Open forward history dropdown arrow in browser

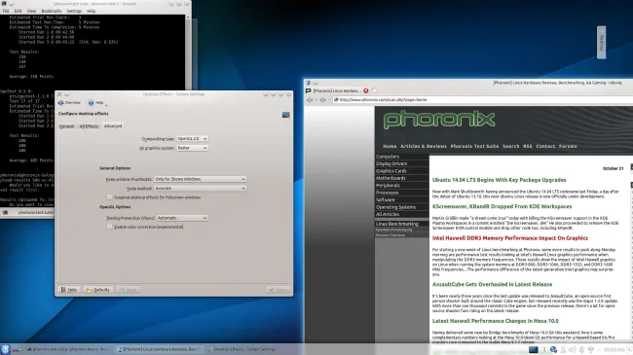click(x=329, y=100)
